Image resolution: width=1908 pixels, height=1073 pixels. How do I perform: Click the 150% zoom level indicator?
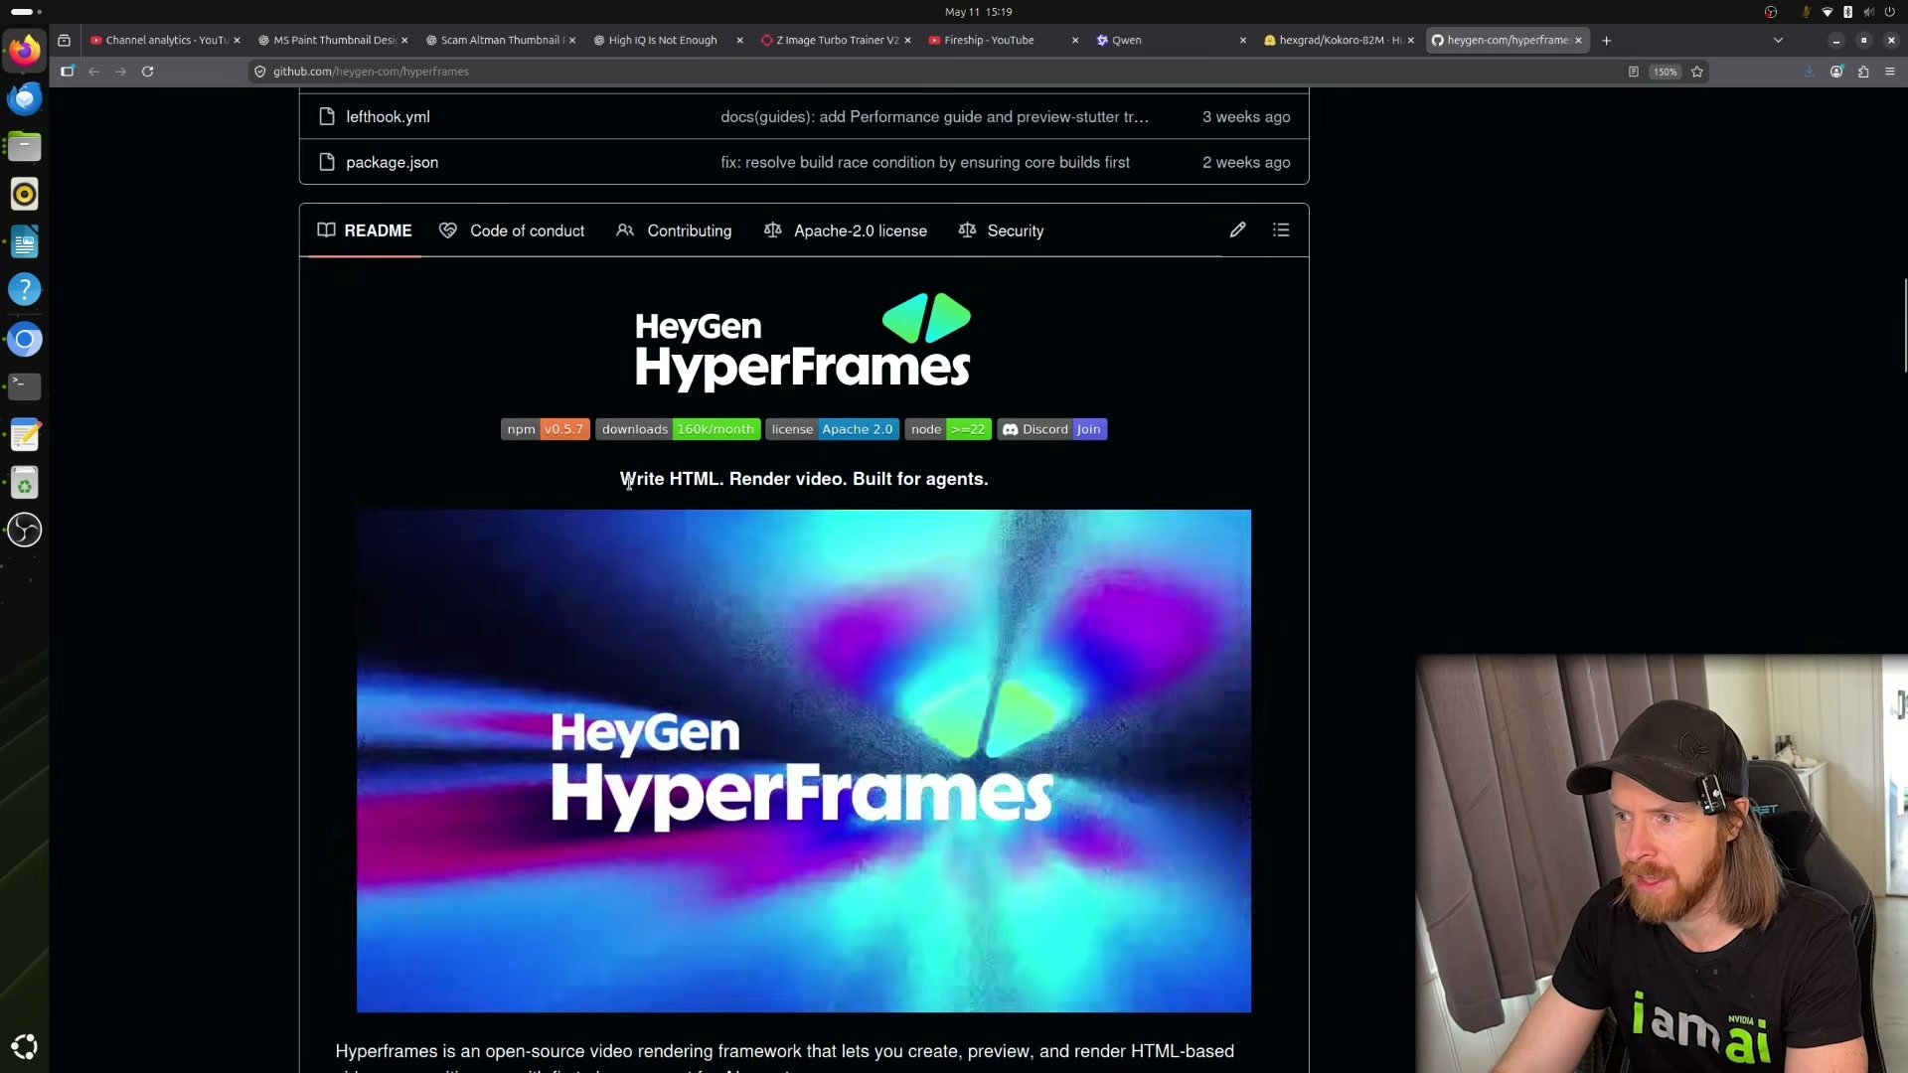click(1666, 72)
